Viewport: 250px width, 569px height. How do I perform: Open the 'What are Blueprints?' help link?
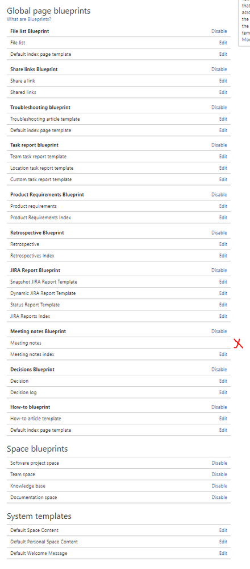(x=29, y=19)
